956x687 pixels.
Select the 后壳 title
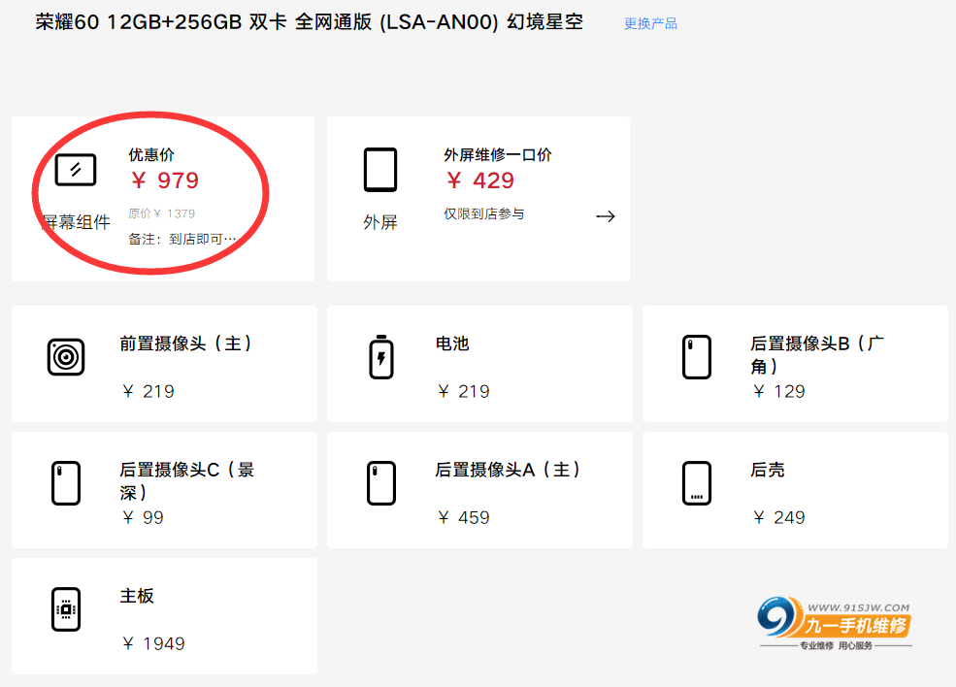pos(768,470)
